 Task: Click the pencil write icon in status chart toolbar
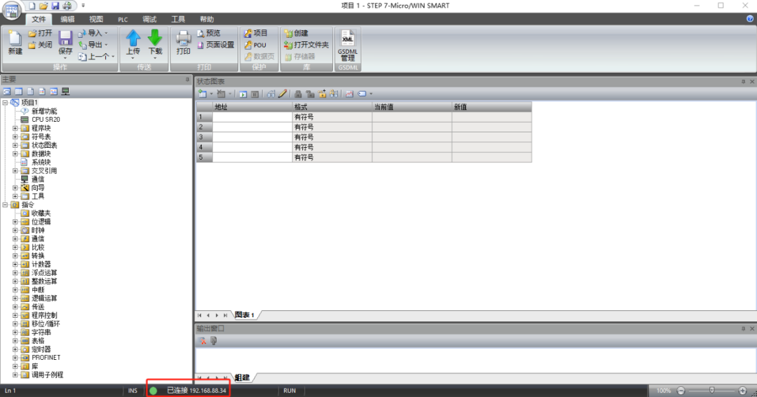pyautogui.click(x=282, y=93)
